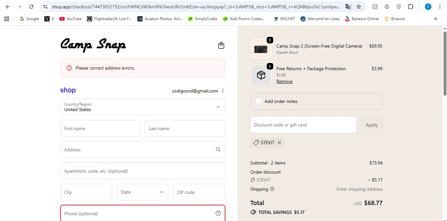Screen dimensions: 447x221
Task: Open the YouTube bookmark
Action: (70, 19)
